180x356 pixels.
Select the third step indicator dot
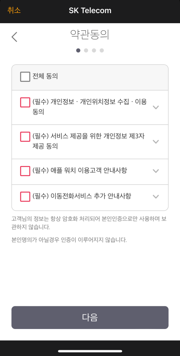coord(94,51)
